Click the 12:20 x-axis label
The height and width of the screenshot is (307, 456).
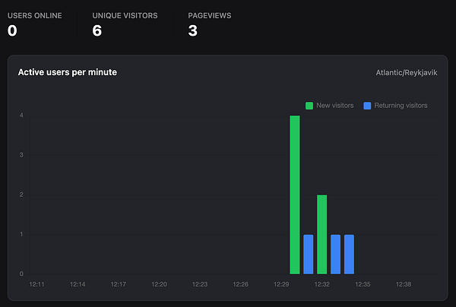[x=159, y=284]
